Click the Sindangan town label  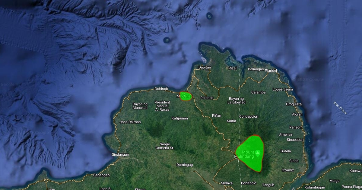point(120,154)
